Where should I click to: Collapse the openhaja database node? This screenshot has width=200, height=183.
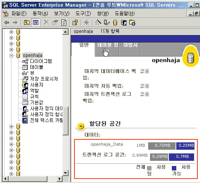tap(11, 55)
